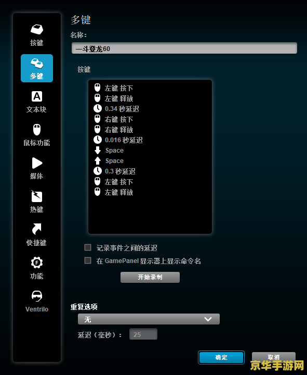This screenshot has height=375, width=307.
Task: Open the 鼠标功能 mouse function icon
Action: click(x=37, y=130)
